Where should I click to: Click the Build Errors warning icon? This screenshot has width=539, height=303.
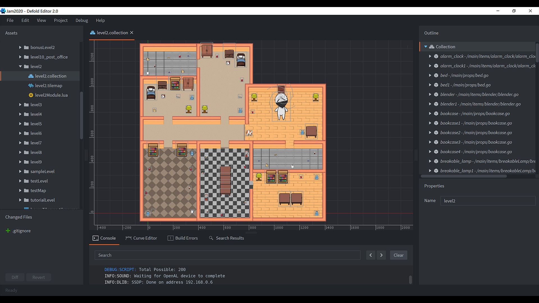pos(170,238)
